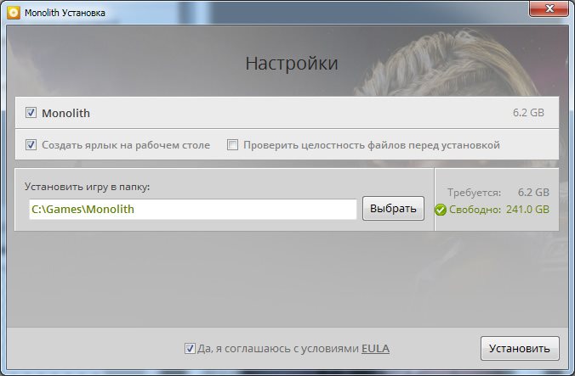Click the Monolith installer icon in title bar
575x376 pixels.
14,13
